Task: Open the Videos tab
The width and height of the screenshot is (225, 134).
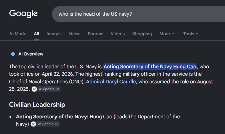Action: (118, 34)
